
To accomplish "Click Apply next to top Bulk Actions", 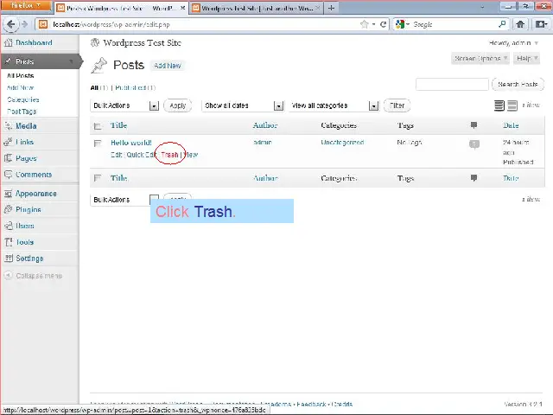I will (178, 105).
